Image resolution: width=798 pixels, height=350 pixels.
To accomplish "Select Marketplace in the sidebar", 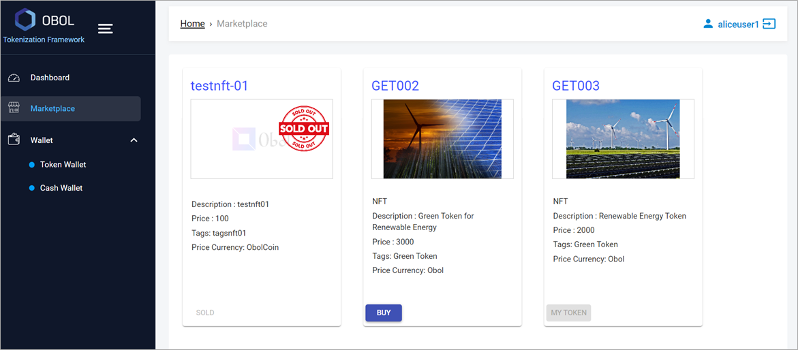I will tap(52, 108).
